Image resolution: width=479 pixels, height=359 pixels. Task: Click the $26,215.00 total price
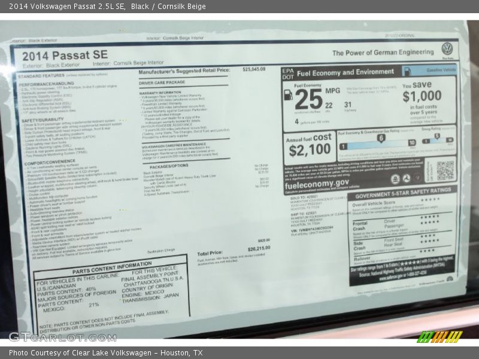pos(259,248)
